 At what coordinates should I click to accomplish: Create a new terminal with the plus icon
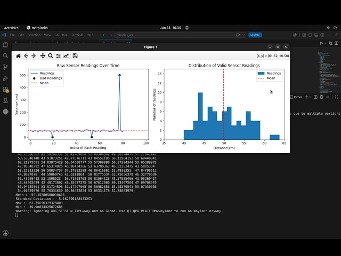tap(306, 97)
